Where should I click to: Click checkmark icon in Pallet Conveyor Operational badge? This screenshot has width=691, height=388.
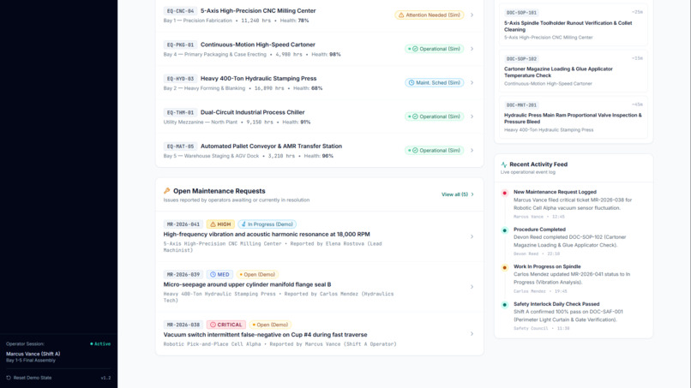(x=415, y=151)
